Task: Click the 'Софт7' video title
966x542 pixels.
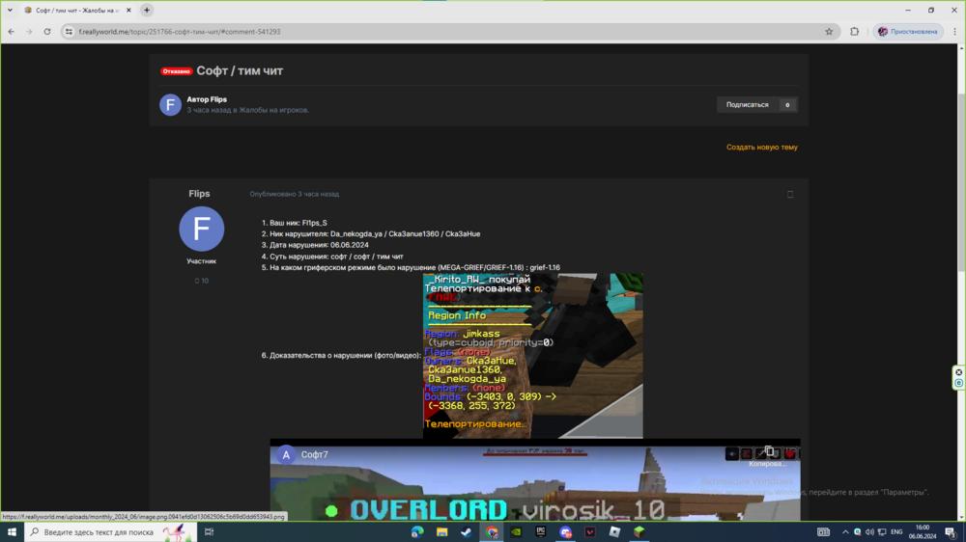Action: pyautogui.click(x=314, y=454)
